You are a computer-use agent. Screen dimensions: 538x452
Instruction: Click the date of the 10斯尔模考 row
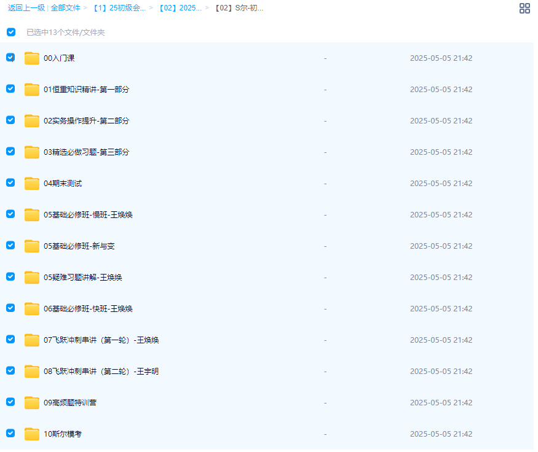point(441,434)
